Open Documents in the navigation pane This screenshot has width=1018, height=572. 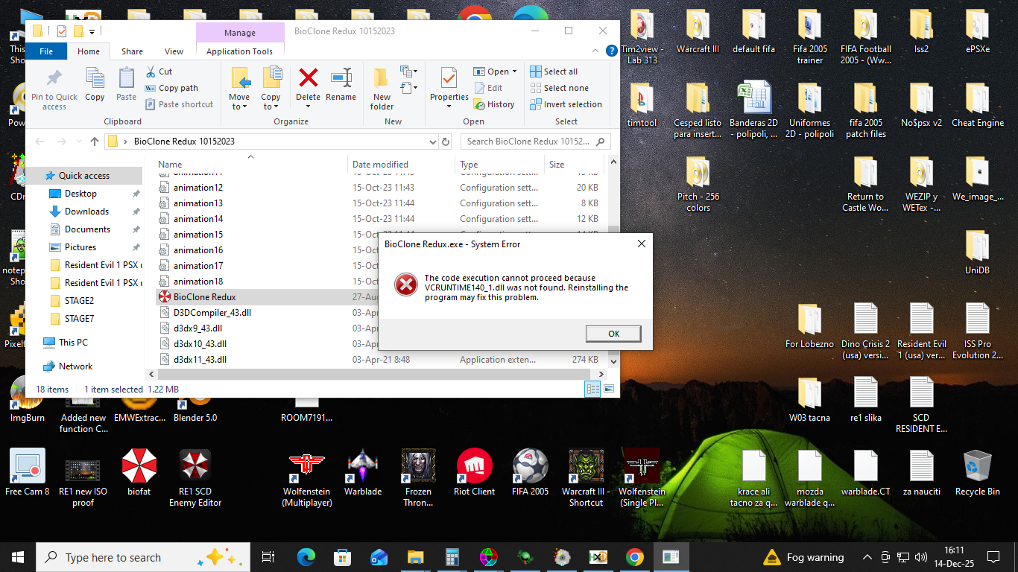point(87,229)
